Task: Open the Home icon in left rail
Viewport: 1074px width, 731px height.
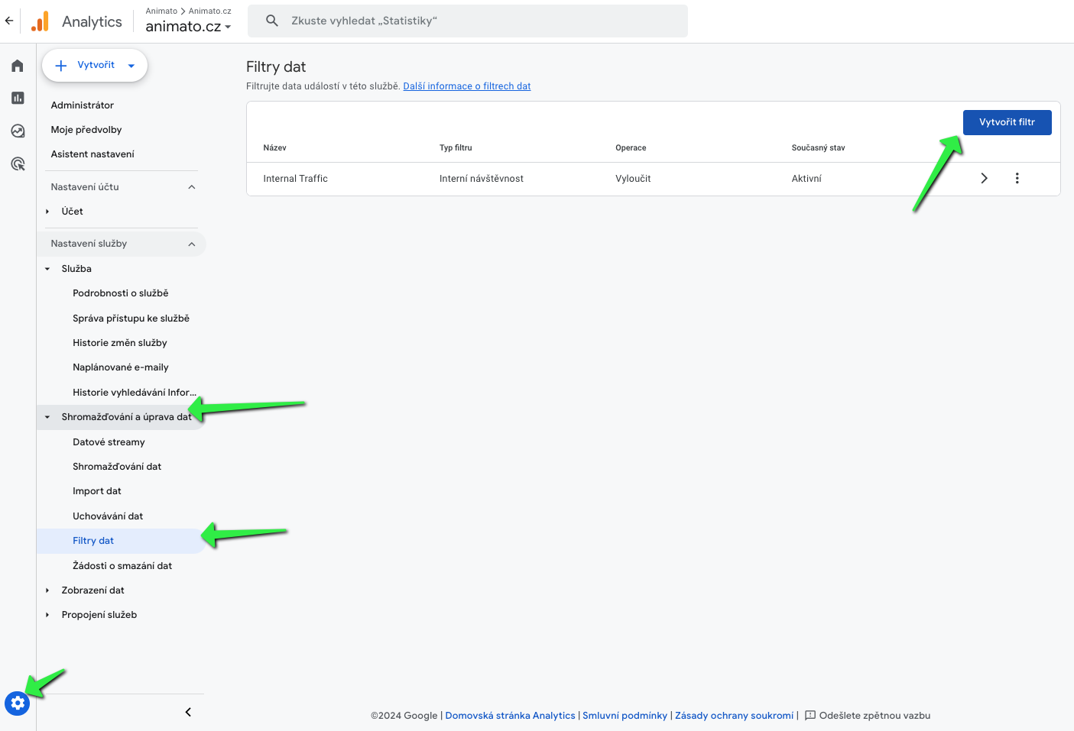Action: (18, 66)
